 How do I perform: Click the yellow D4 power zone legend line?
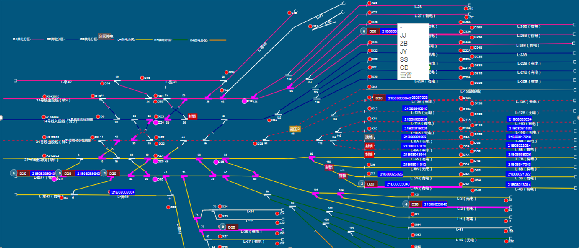(x=145, y=40)
